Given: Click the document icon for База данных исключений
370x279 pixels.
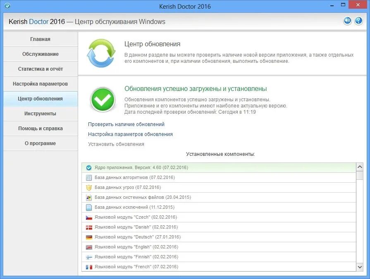Looking at the screenshot, I should (x=89, y=207).
